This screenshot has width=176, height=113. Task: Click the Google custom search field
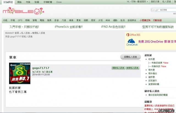pyautogui.click(x=163, y=10)
